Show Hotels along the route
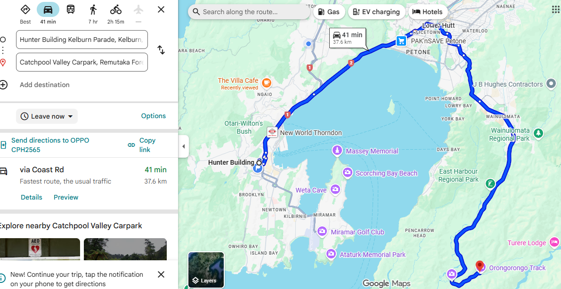561x289 pixels. (428, 12)
